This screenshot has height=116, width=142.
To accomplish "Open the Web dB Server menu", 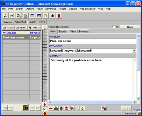I will (88, 9).
